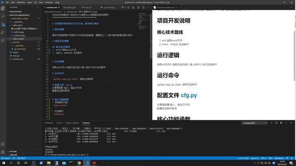The image size is (296, 166).
Task: Click the notifications bell in status bar
Action: (x=292, y=158)
